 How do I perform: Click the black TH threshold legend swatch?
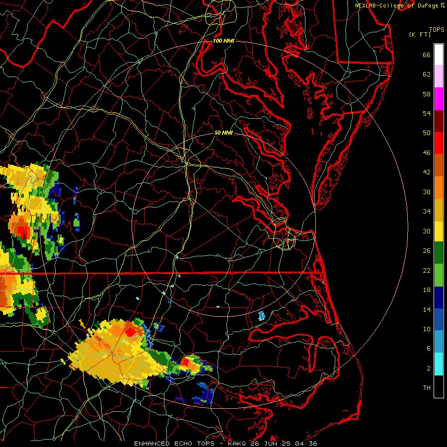click(439, 386)
